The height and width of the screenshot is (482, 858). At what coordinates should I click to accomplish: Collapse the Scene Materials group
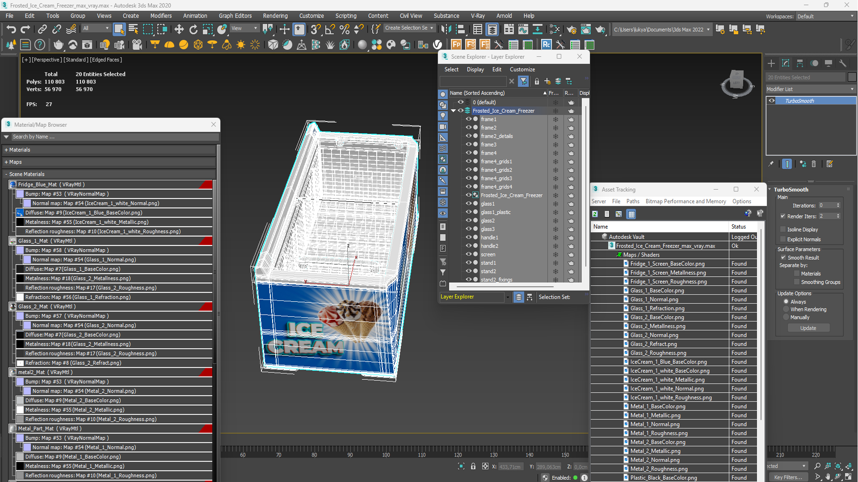pyautogui.click(x=6, y=174)
